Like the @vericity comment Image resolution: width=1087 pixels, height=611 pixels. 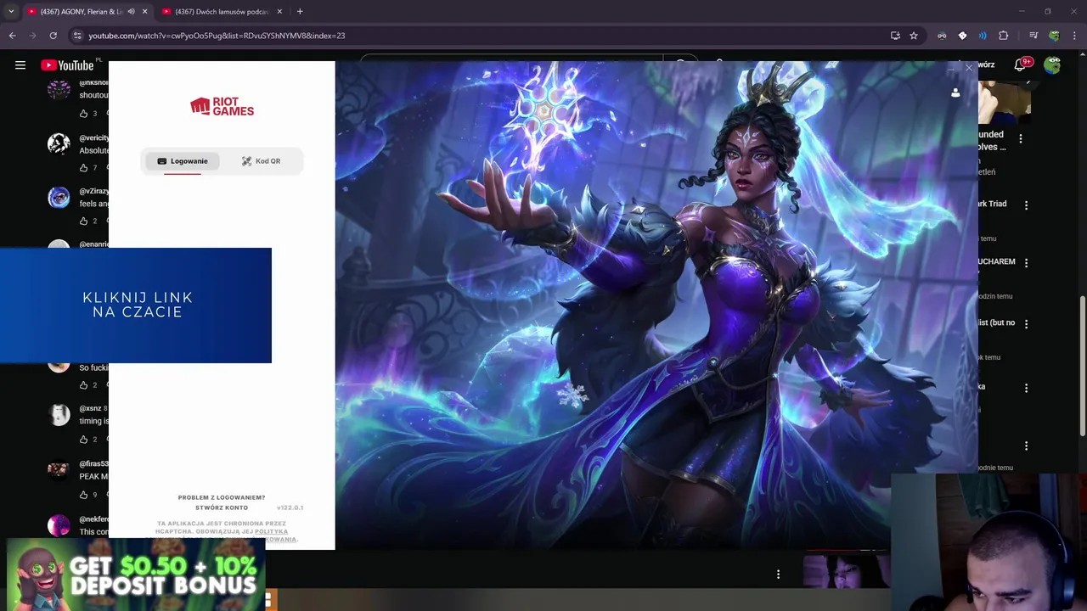[83, 168]
